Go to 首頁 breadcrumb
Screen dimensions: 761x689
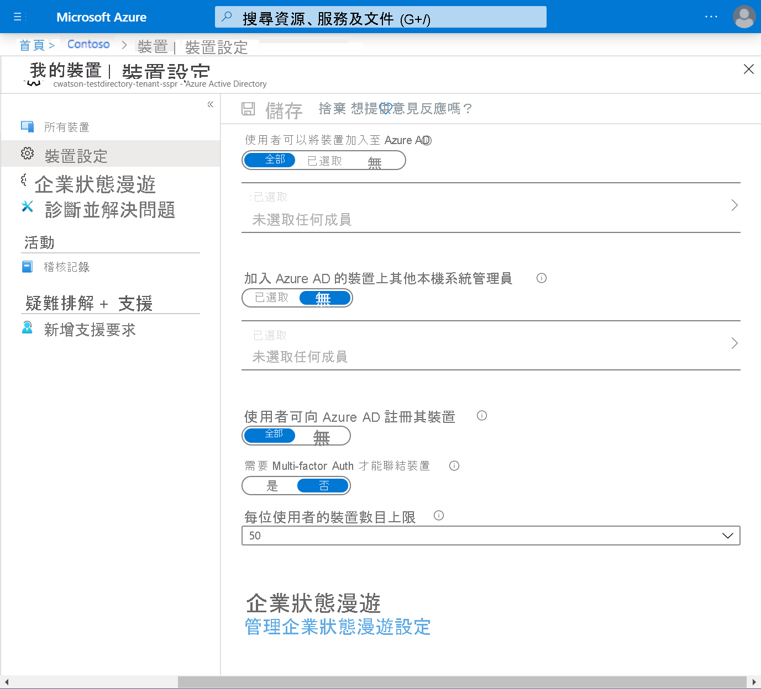[32, 45]
